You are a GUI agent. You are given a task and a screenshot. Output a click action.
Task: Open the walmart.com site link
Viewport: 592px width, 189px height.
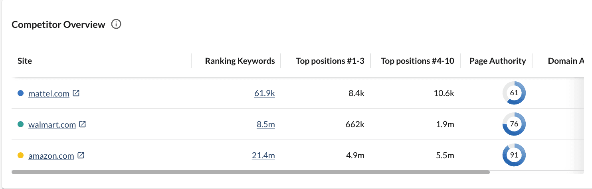(x=52, y=125)
